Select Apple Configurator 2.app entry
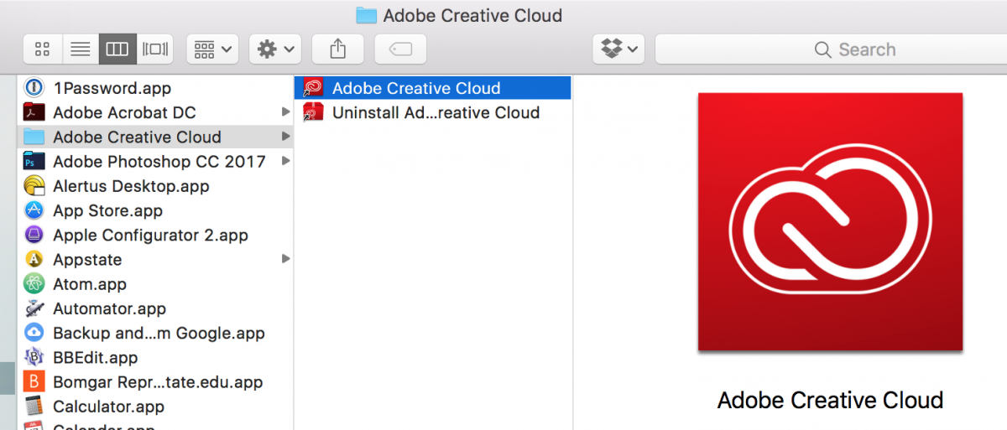 [x=150, y=236]
